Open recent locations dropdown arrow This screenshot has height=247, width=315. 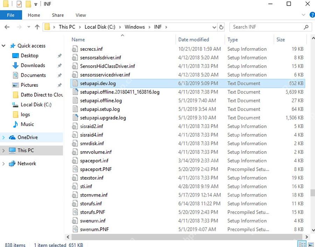[x=29, y=27]
